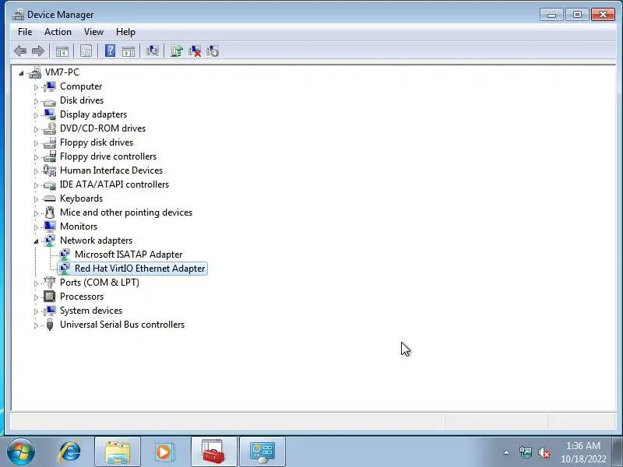623x467 pixels.
Task: Click the network tray icon
Action: point(525,452)
